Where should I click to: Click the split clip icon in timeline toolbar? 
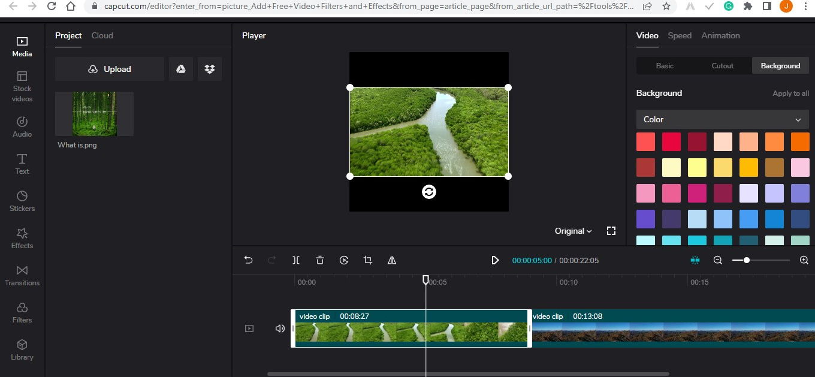coord(296,260)
